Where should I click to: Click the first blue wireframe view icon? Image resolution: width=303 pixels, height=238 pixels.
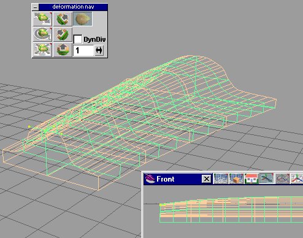(221, 178)
